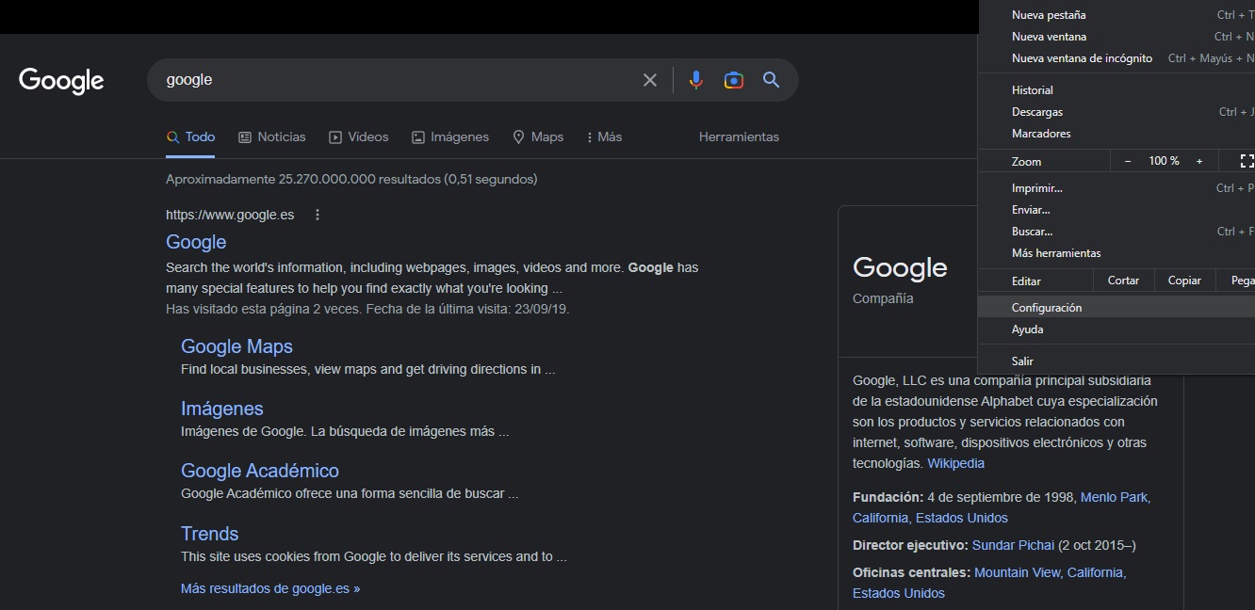Click the fullscreen icon in the Zoom row
The width and height of the screenshot is (1255, 610).
coord(1247,161)
